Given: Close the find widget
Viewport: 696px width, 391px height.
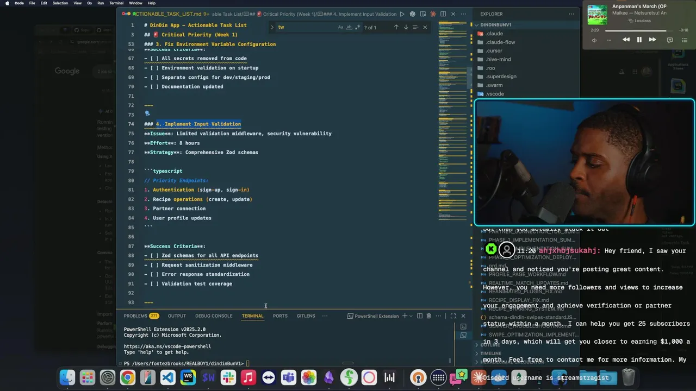Looking at the screenshot, I should 425,27.
